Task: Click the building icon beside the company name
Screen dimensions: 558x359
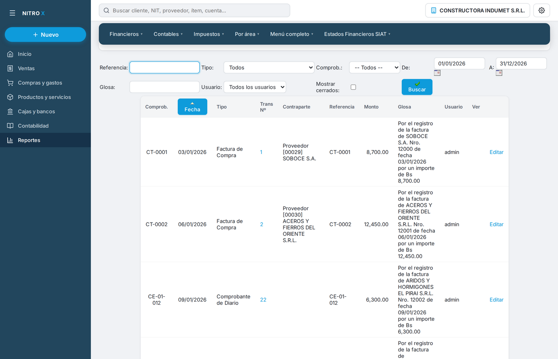Action: point(434,10)
